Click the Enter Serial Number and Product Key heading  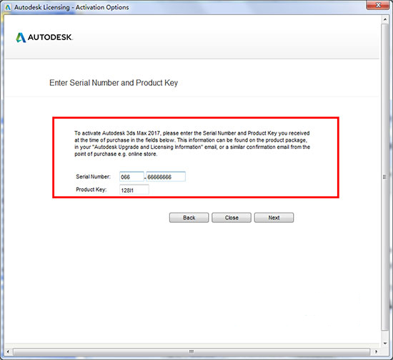pos(114,83)
